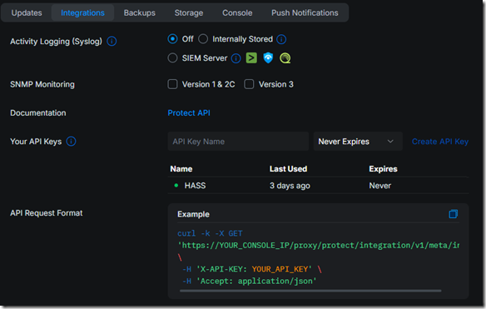Select Internally Stored radio option
This screenshot has width=486, height=309.
[203, 39]
